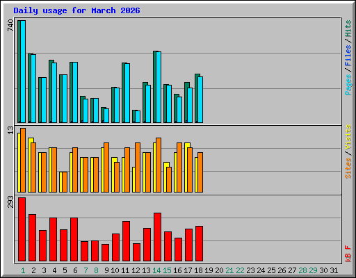356x278 pixels.
Task: Click green day 29 label
Action: point(313,270)
